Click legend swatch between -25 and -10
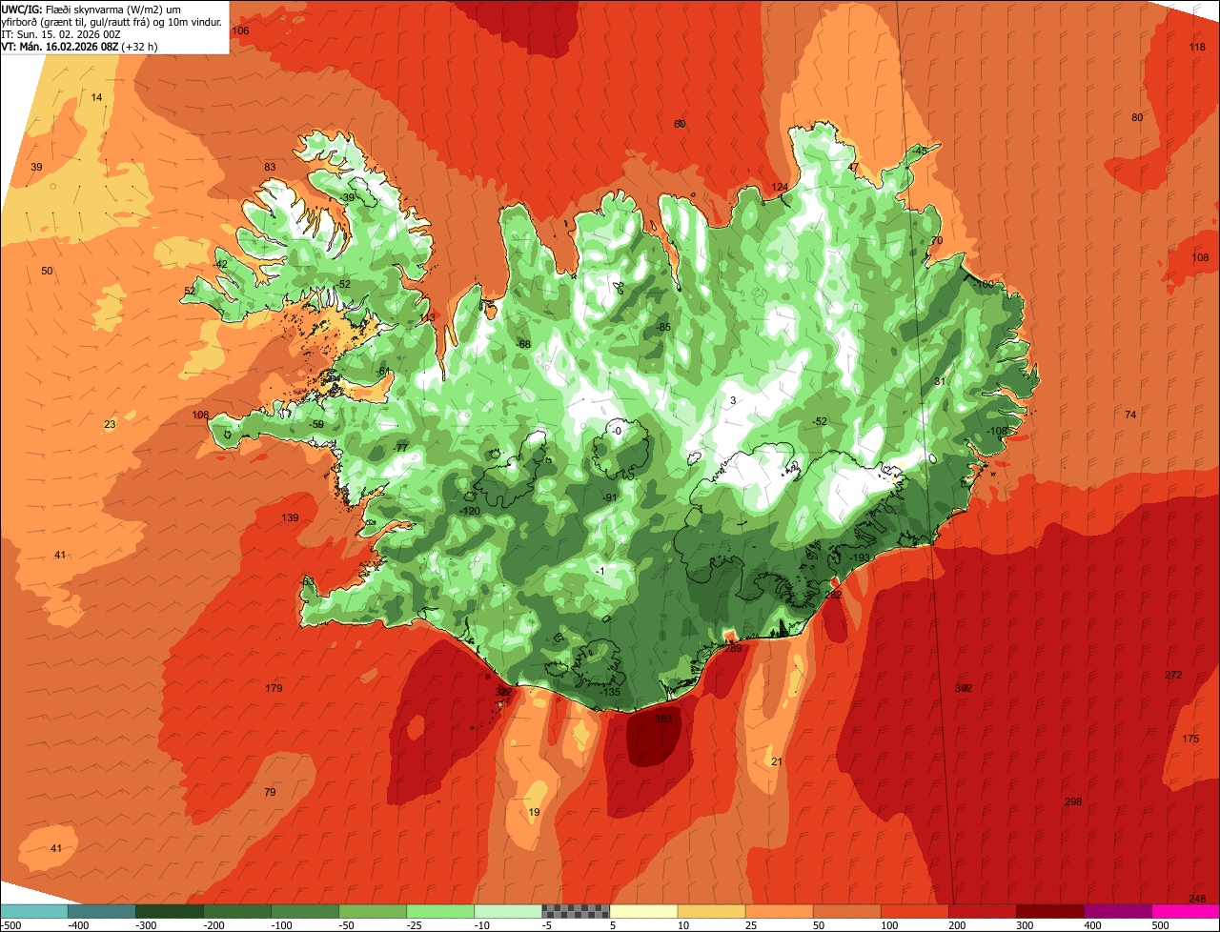This screenshot has height=932, width=1220. [440, 910]
